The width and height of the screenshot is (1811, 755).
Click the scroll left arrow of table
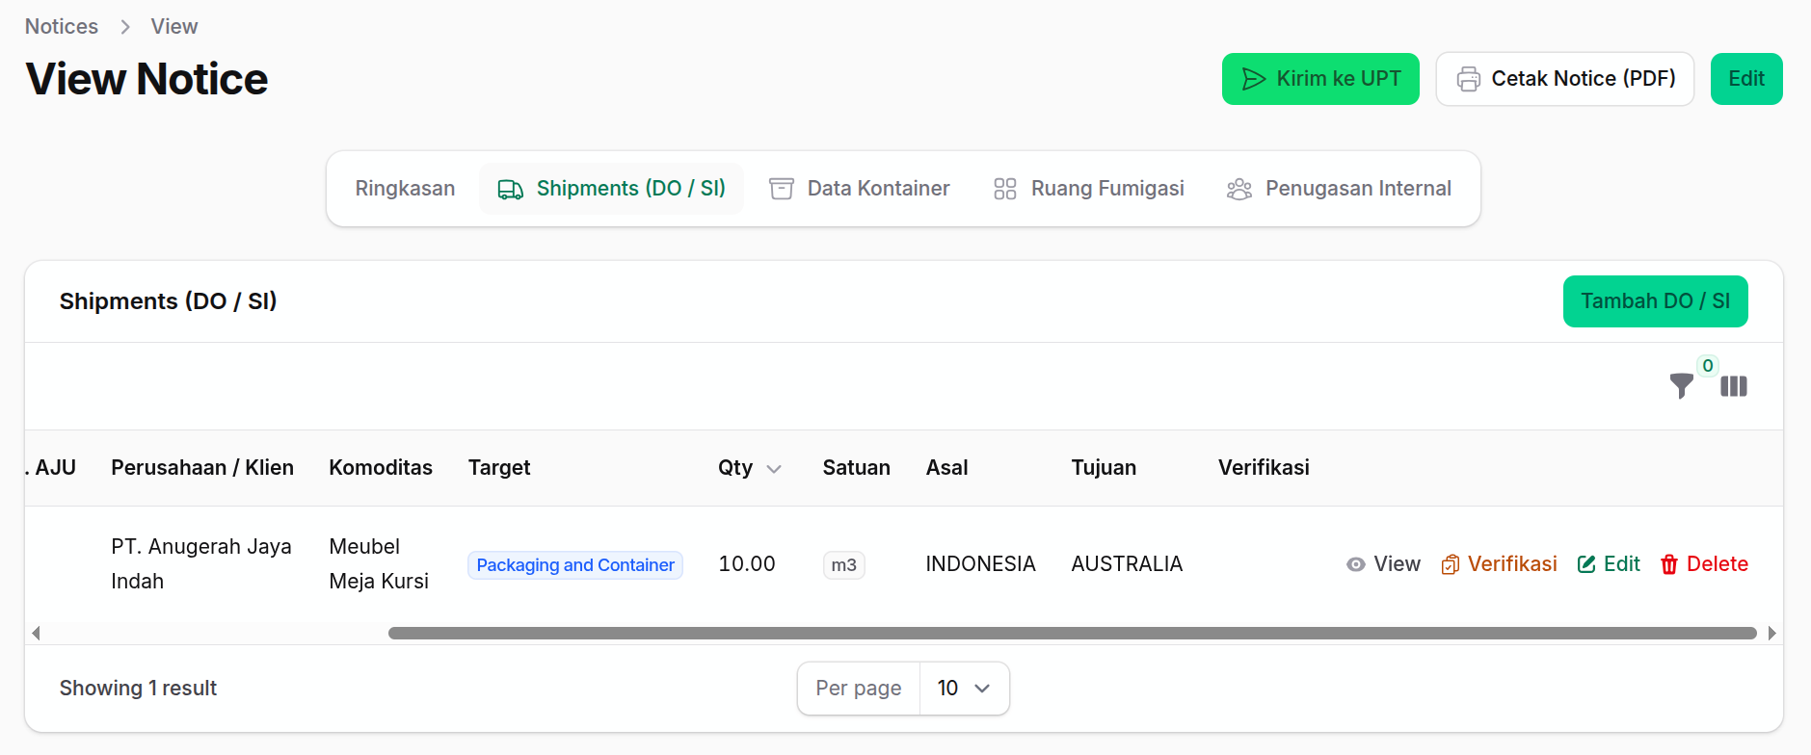(x=36, y=634)
